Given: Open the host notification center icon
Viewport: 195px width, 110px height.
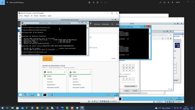Looking at the screenshot, I should click(x=192, y=108).
